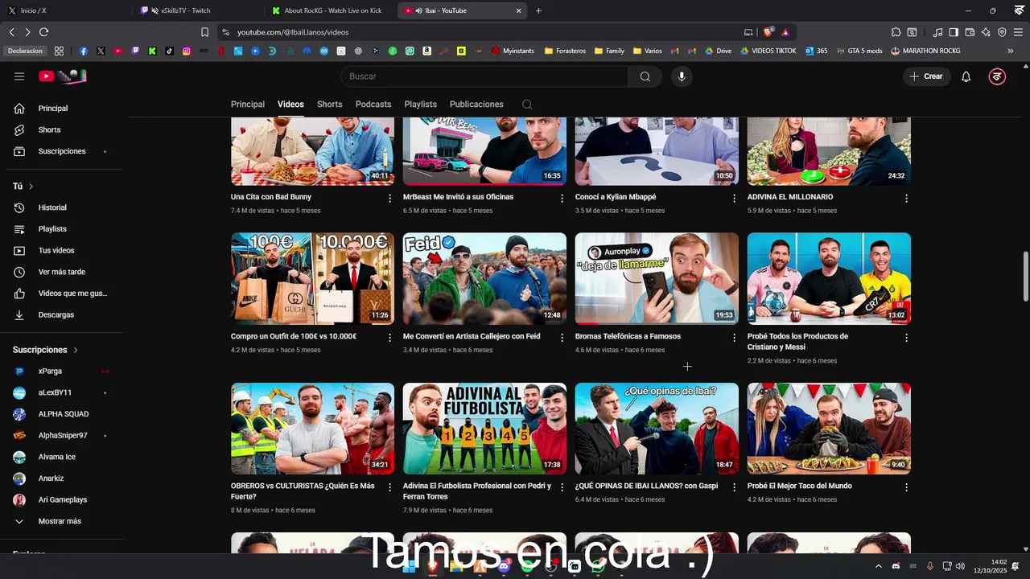This screenshot has height=579, width=1030.
Task: Open the Family bookmarks folder
Action: click(x=609, y=51)
